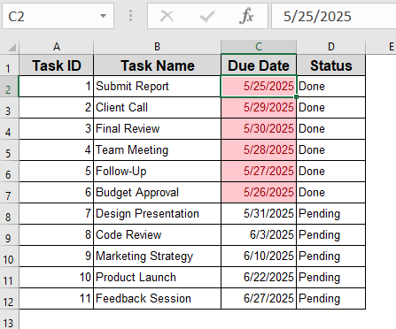Screen dimensions: 396x329
Task: Select the 6/22/2025 due date cell
Action: [x=259, y=278]
